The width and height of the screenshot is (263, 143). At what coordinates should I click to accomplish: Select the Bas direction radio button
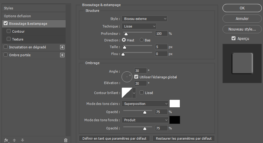coord(141,40)
